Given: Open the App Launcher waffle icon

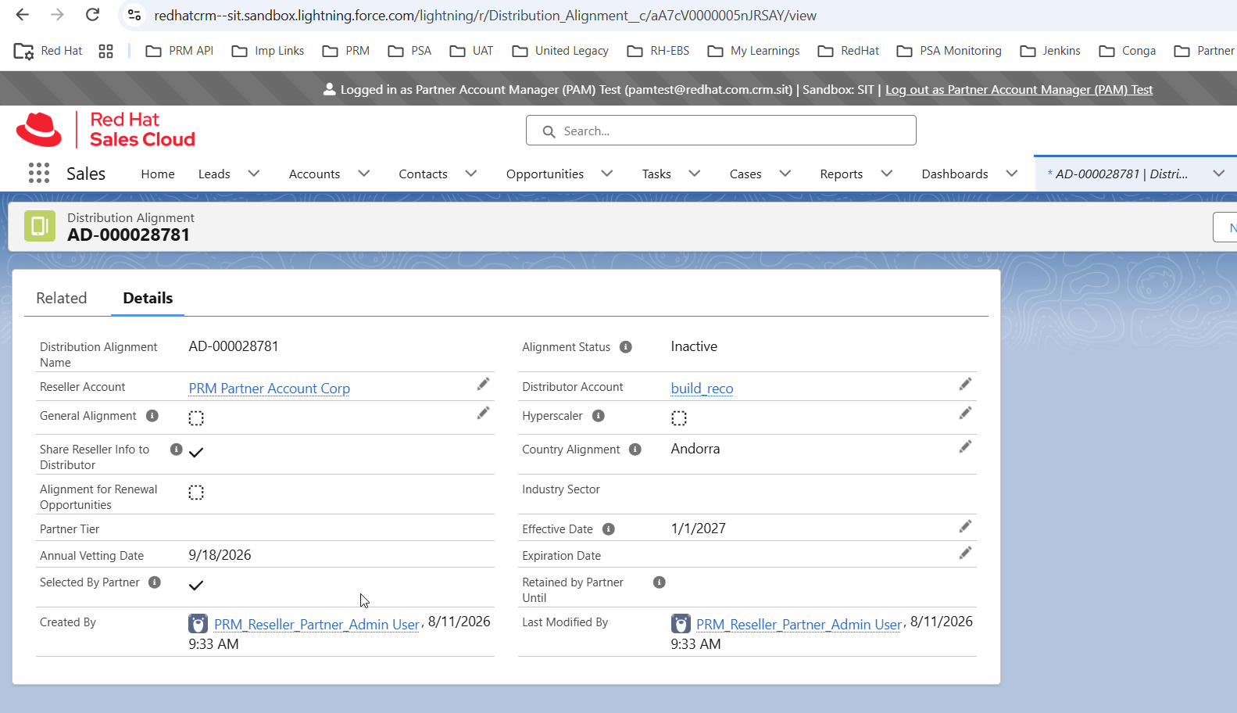Looking at the screenshot, I should click(39, 173).
